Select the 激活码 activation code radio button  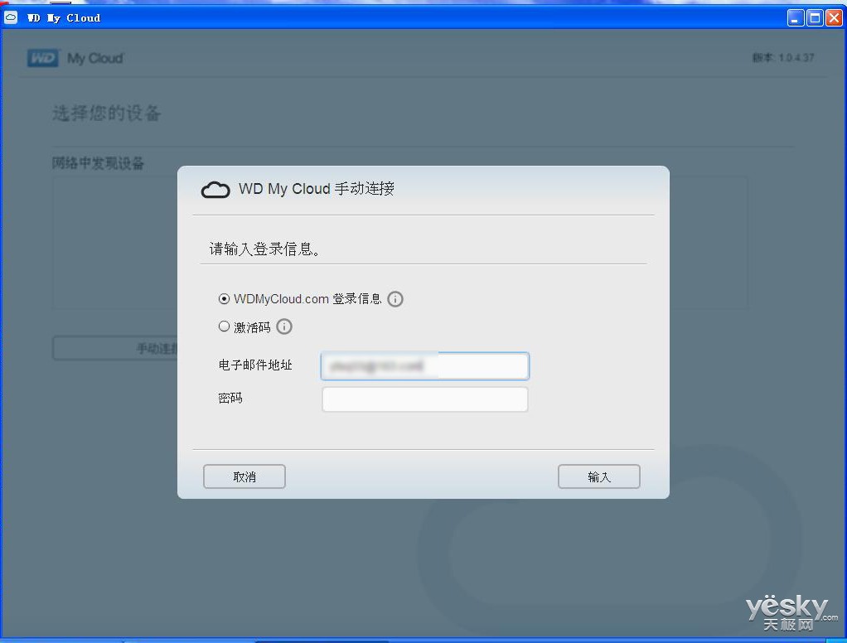point(224,326)
